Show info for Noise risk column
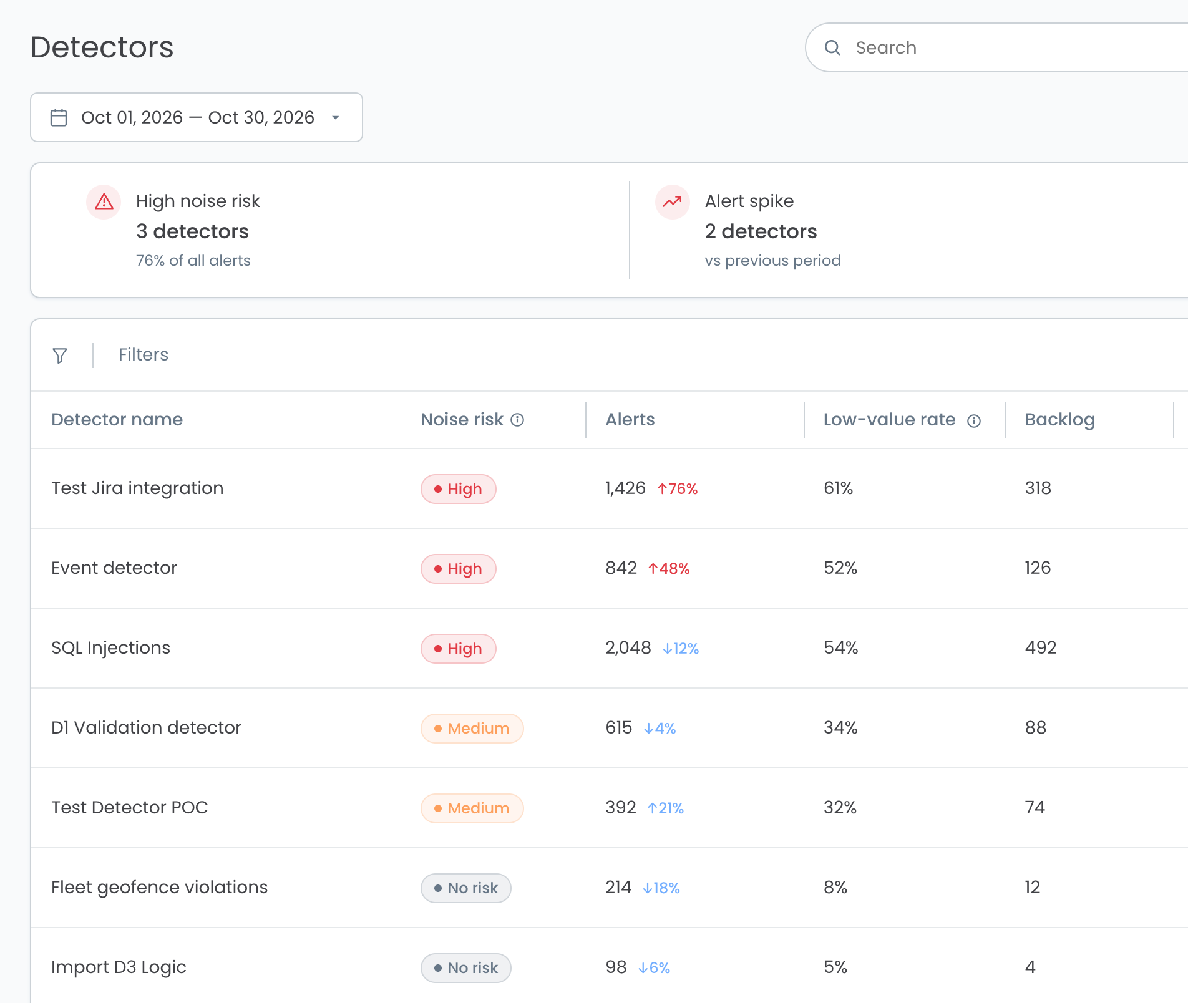The height and width of the screenshot is (1003, 1188). (x=517, y=420)
